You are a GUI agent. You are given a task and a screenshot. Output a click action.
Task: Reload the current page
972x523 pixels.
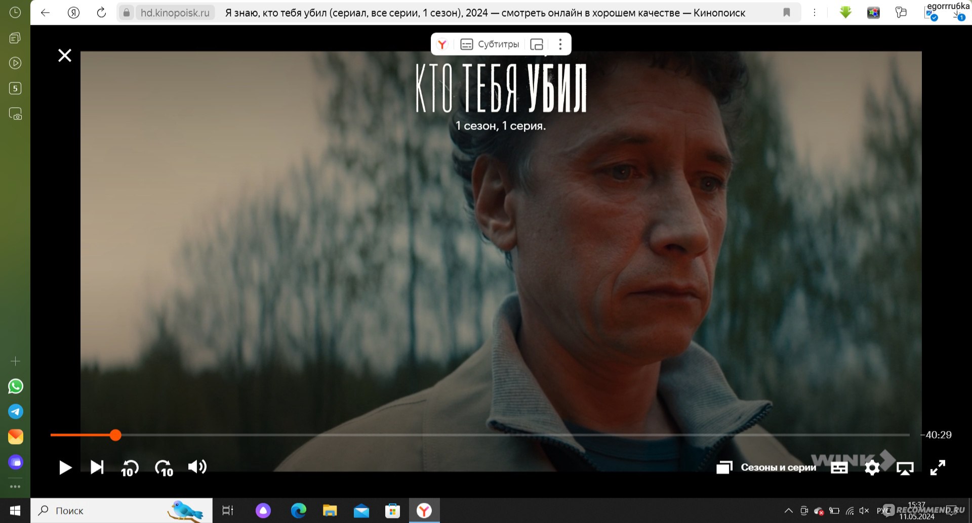click(x=101, y=13)
